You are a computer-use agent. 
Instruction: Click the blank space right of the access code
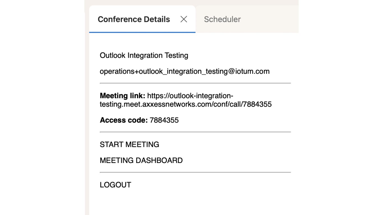[236, 120]
